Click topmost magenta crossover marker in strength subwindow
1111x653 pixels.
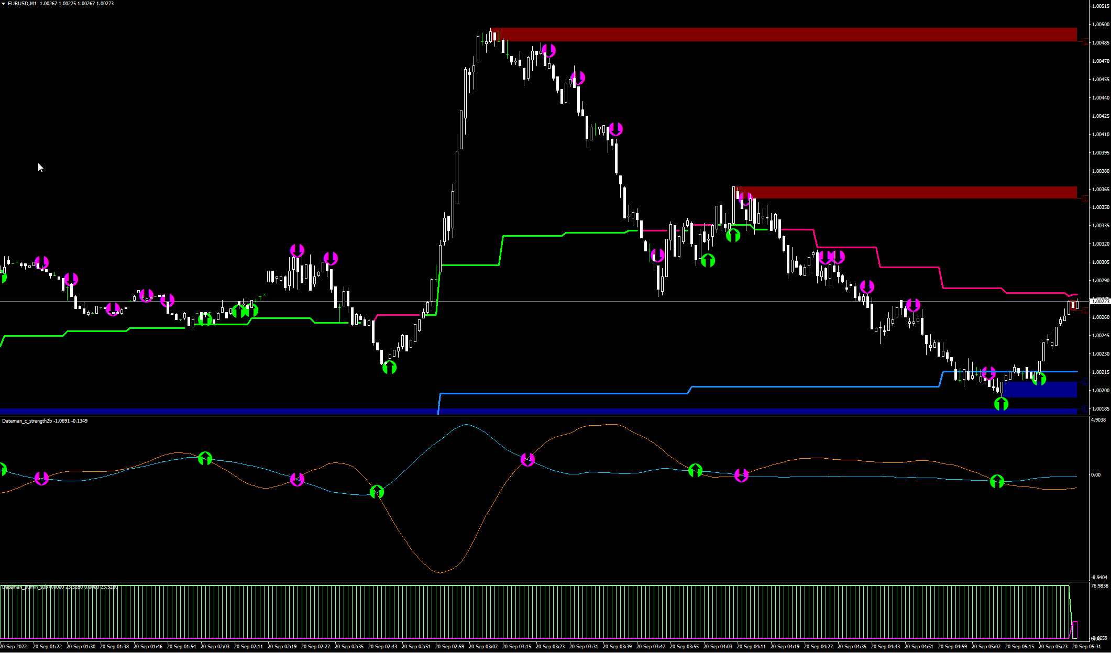(x=527, y=459)
